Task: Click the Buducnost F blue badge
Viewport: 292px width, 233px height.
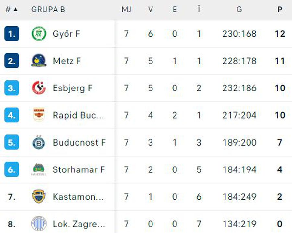Action: pos(39,142)
